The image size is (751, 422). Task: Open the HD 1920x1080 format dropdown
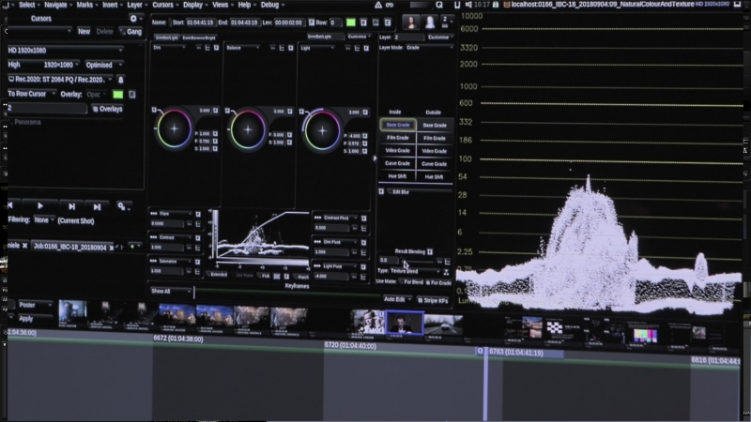coord(66,49)
